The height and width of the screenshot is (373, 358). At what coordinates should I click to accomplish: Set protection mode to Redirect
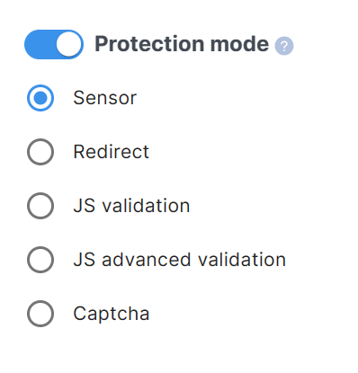click(40, 152)
